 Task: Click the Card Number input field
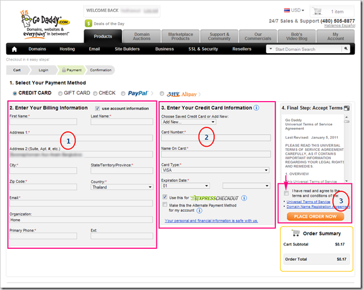(x=216, y=138)
